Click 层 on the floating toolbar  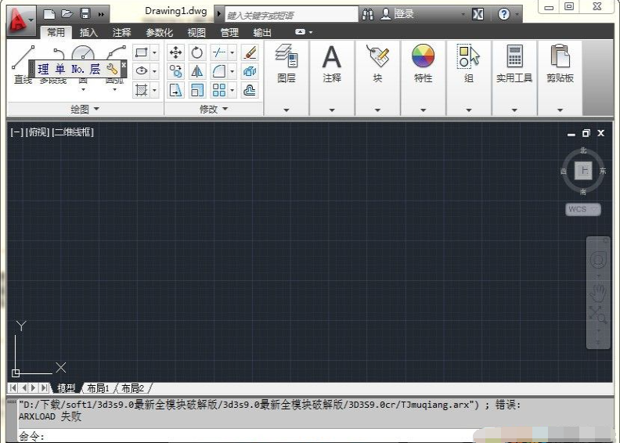pos(95,69)
